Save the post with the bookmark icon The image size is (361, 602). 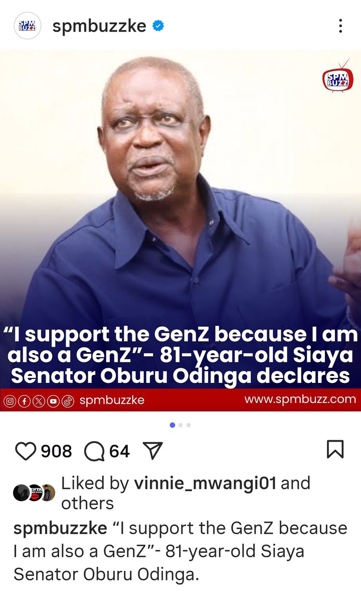(335, 449)
